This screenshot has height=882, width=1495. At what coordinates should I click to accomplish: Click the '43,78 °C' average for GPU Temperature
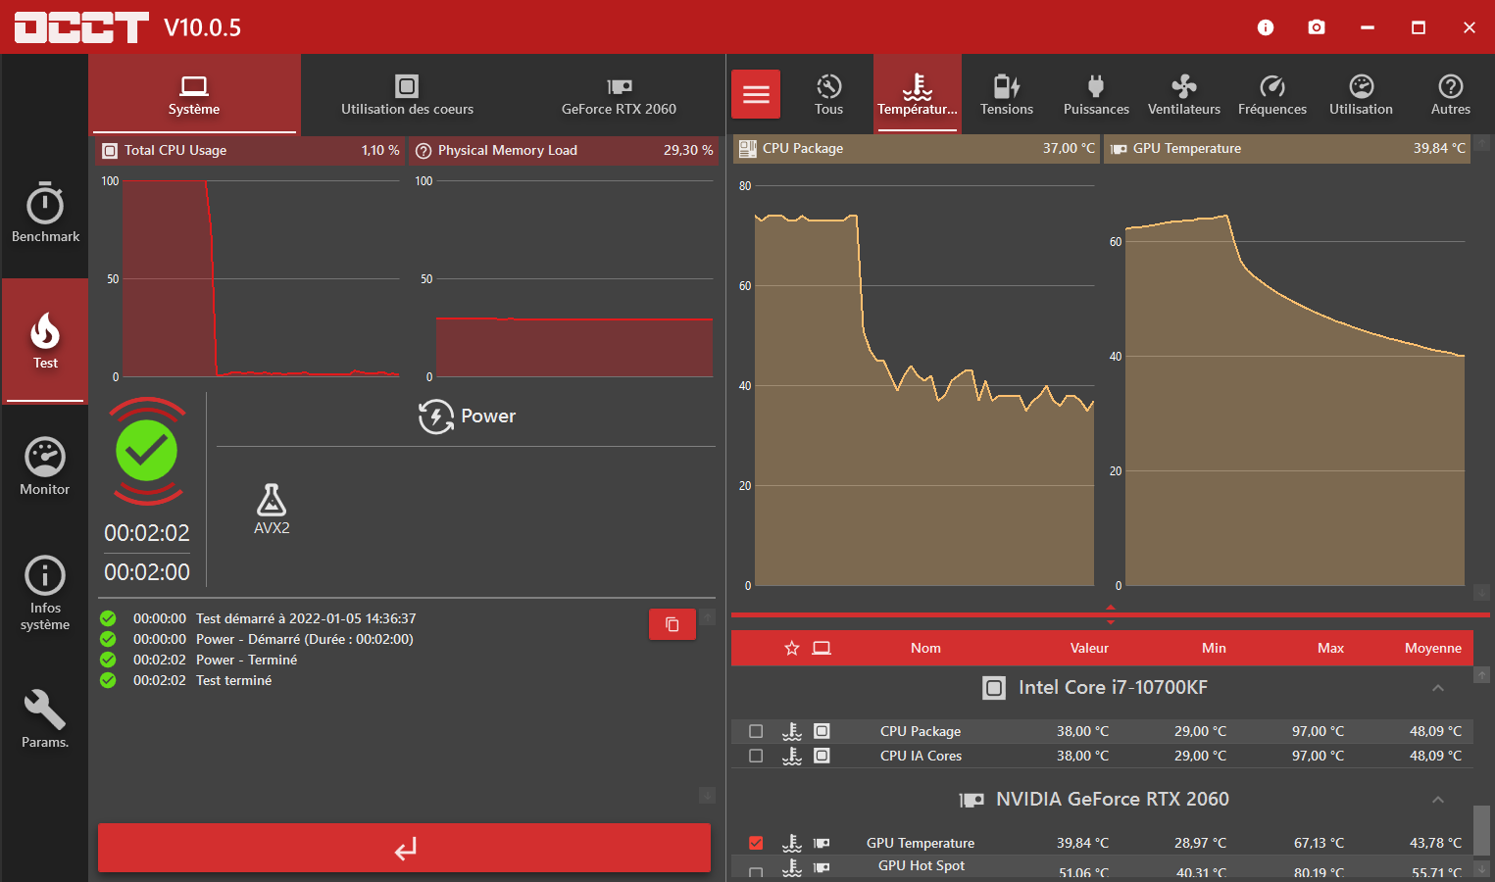[x=1435, y=843]
